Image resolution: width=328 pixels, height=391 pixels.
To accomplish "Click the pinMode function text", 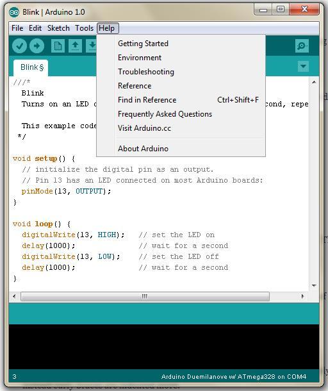I will click(x=37, y=191).
